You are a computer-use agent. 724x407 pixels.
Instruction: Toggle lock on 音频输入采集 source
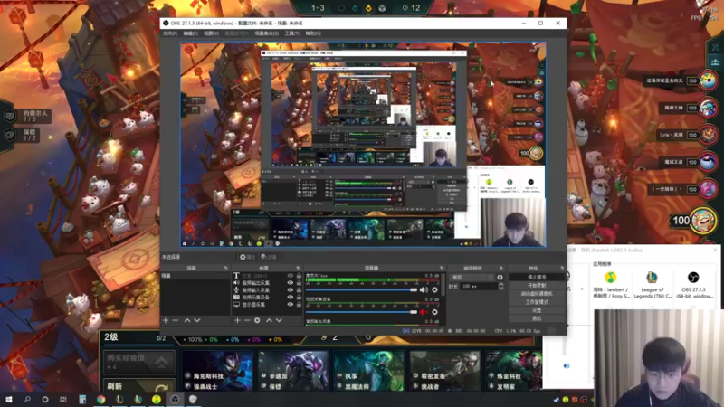[299, 290]
